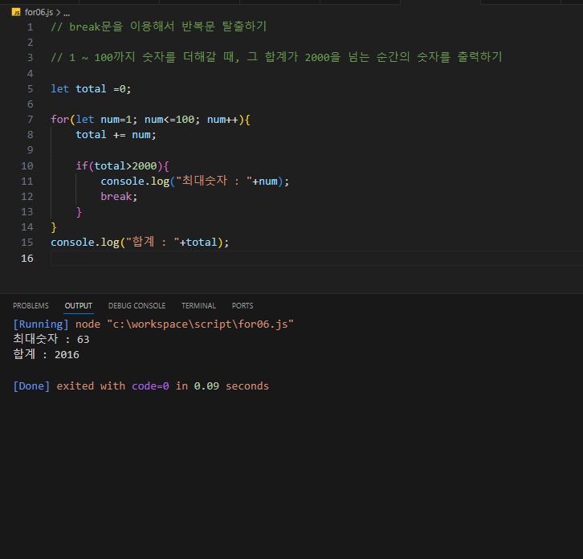Click line number 10 in the gutter
This screenshot has height=559, width=583.
(x=27, y=166)
